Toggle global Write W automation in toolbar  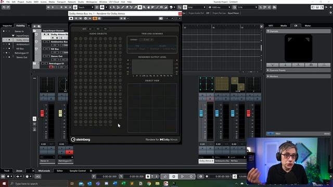[x=66, y=7]
